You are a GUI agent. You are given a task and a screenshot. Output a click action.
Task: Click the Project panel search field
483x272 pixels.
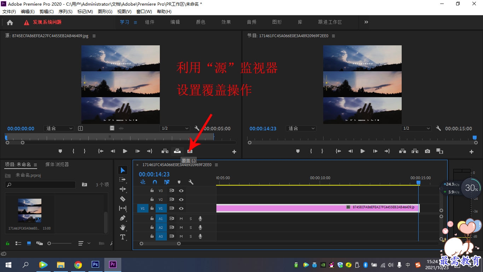(x=41, y=185)
